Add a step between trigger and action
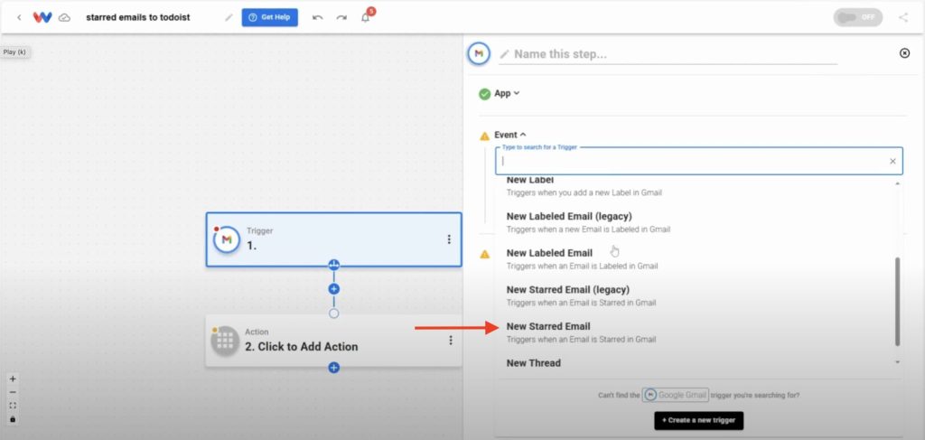The image size is (925, 440). pos(334,289)
